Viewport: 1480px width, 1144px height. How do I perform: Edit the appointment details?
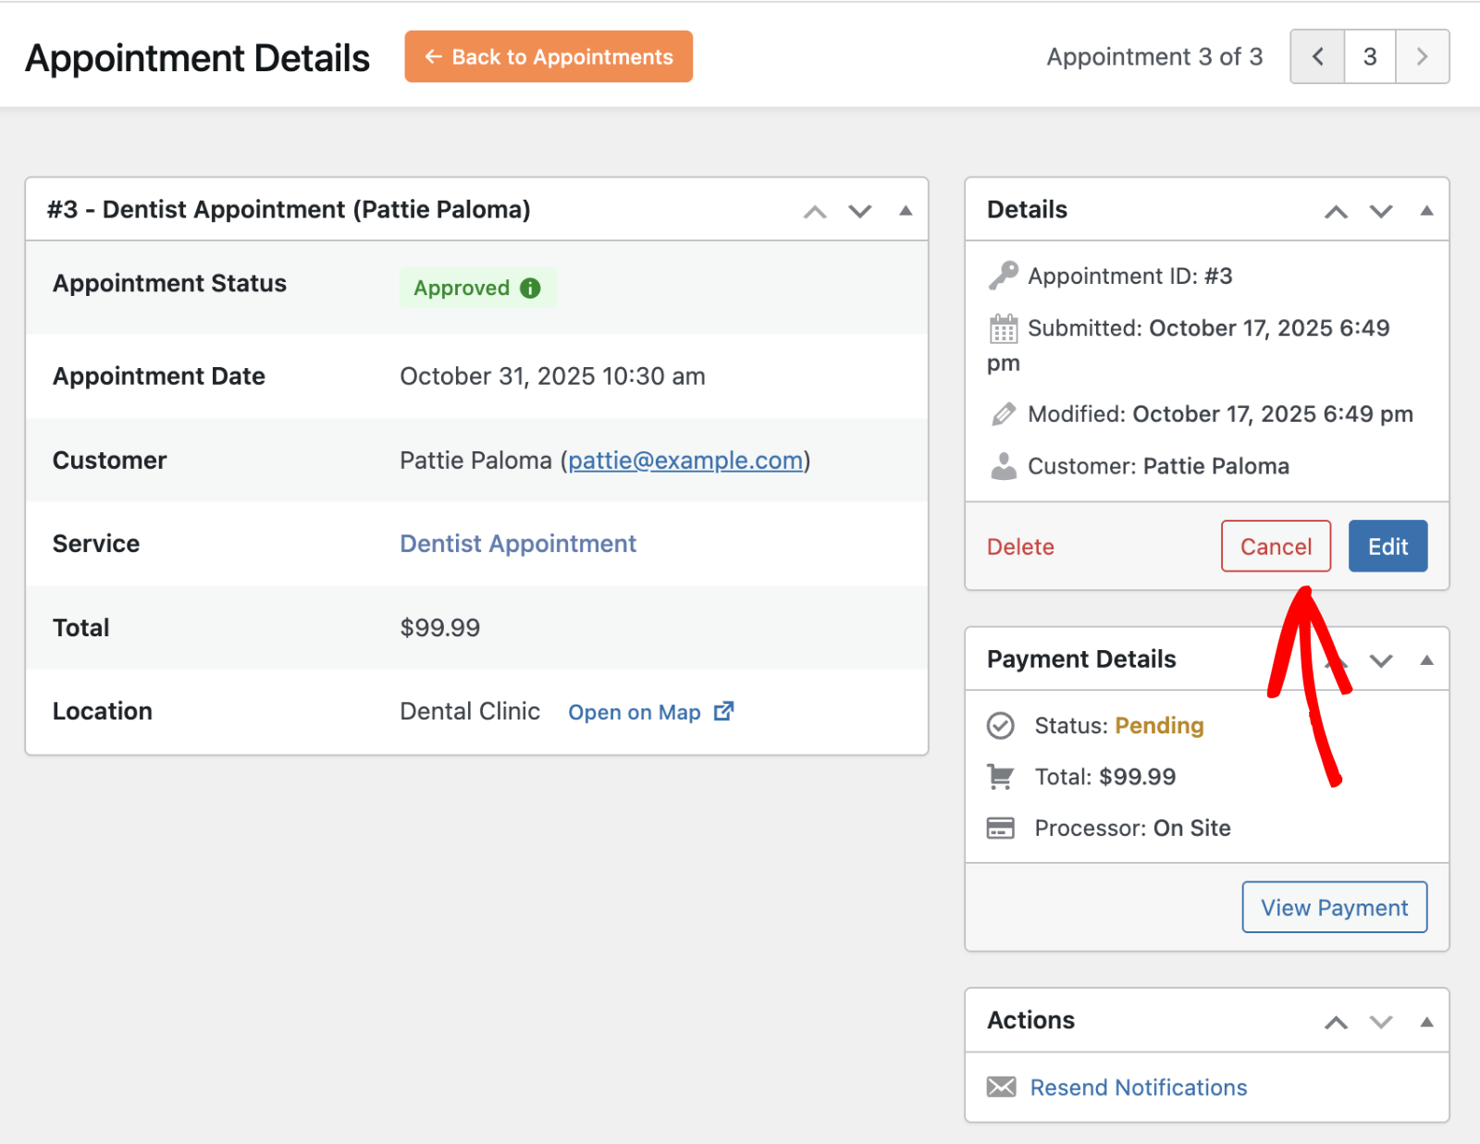1387,546
